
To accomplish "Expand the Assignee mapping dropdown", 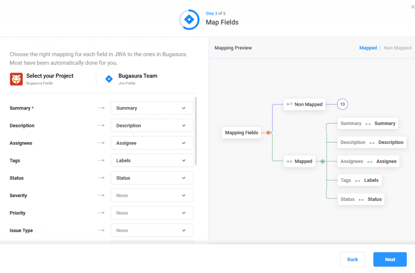I will click(x=152, y=143).
